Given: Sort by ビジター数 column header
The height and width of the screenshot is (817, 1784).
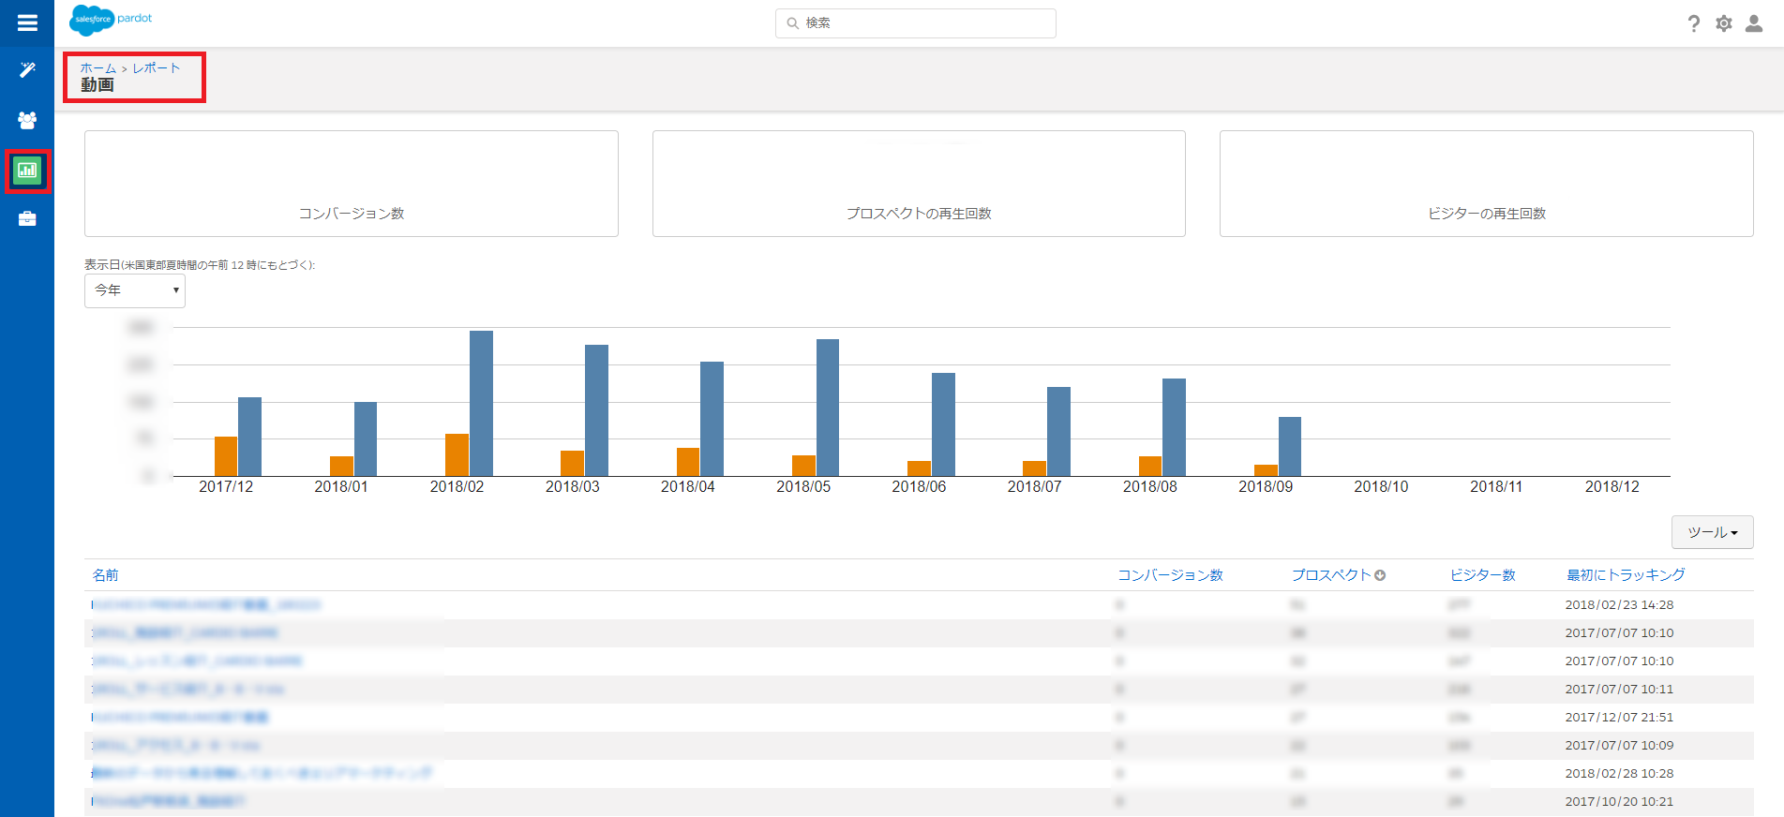Looking at the screenshot, I should coord(1482,575).
